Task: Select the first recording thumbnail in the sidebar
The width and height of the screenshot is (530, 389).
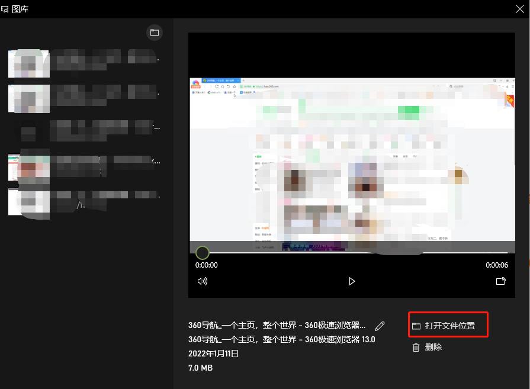Action: tap(28, 63)
